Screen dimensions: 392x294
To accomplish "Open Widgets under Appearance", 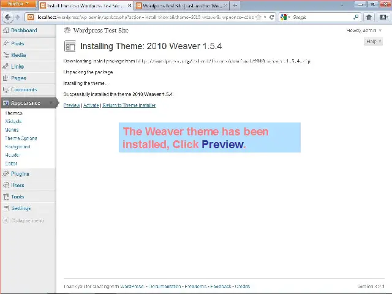I will [13, 121].
